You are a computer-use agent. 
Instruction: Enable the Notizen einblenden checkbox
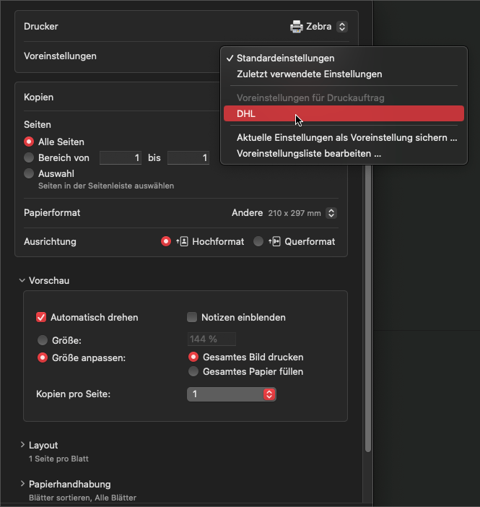click(x=192, y=317)
